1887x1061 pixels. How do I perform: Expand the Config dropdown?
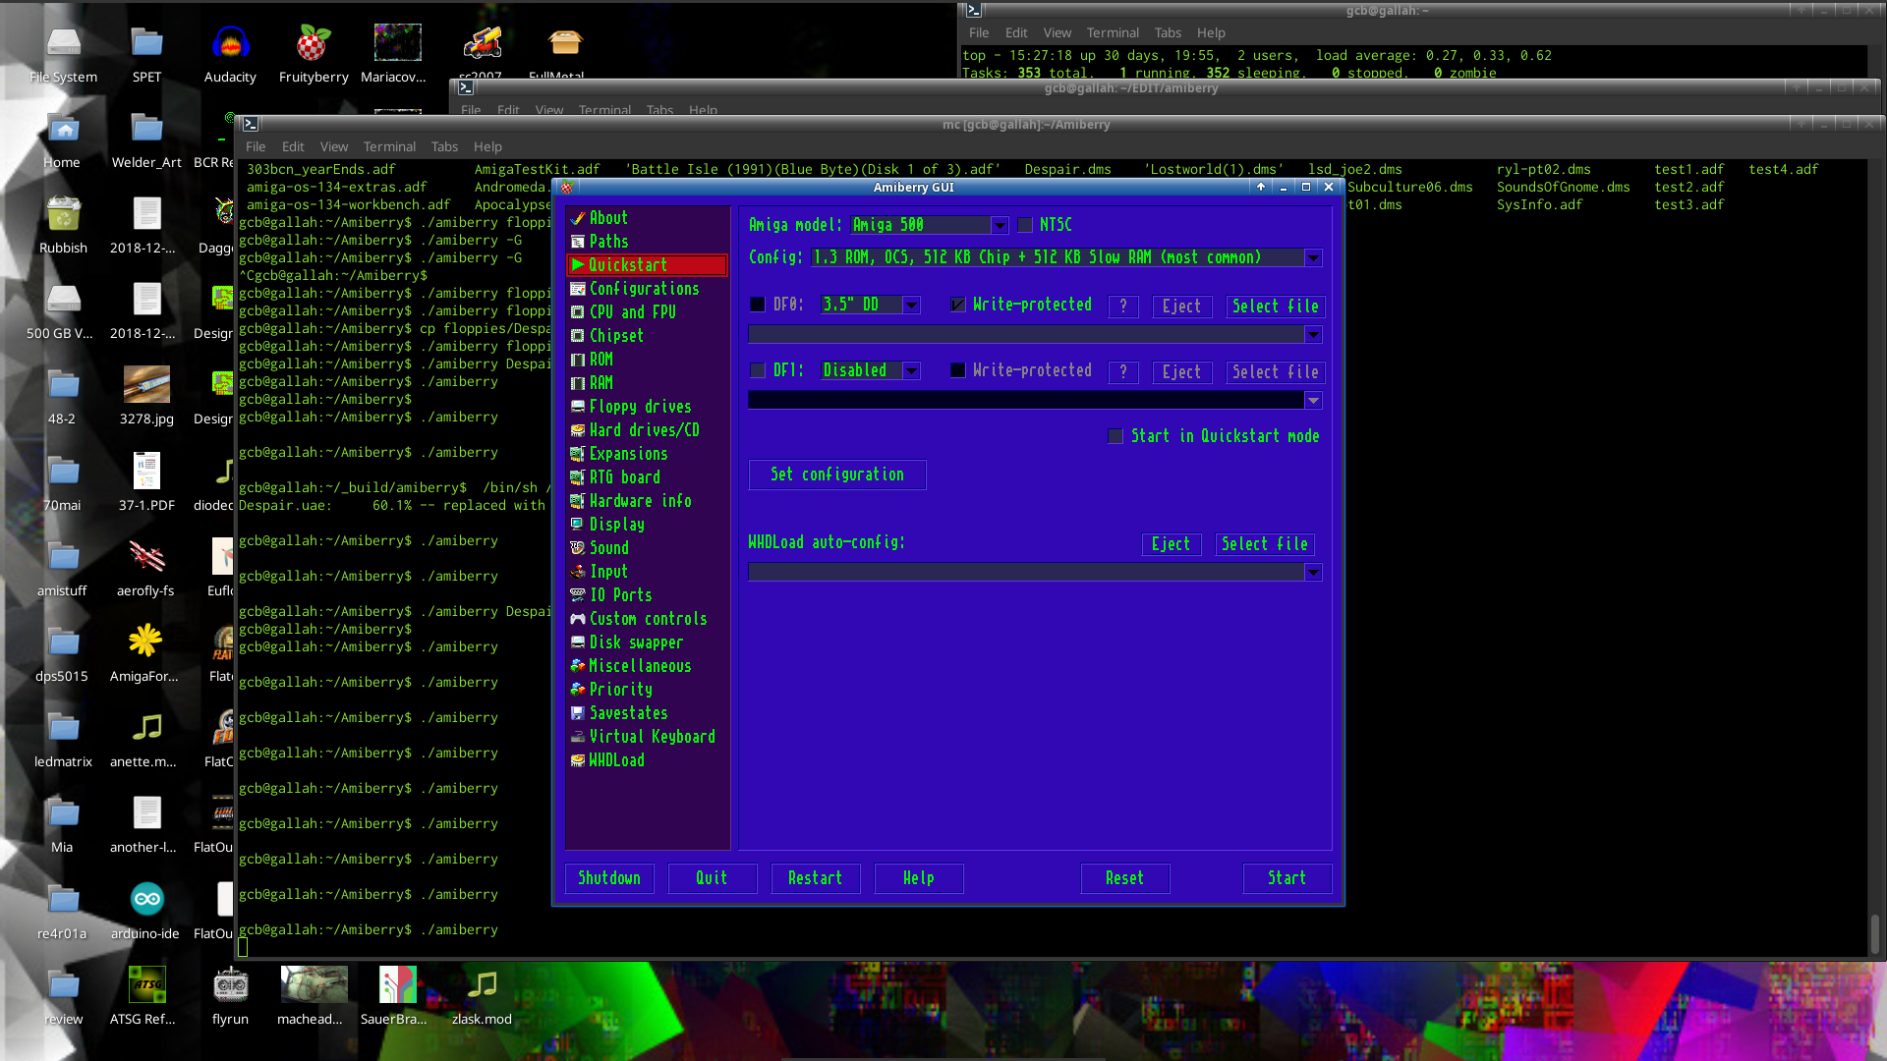pyautogui.click(x=1313, y=258)
